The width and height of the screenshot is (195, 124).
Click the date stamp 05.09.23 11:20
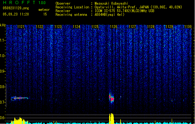tap(16, 14)
